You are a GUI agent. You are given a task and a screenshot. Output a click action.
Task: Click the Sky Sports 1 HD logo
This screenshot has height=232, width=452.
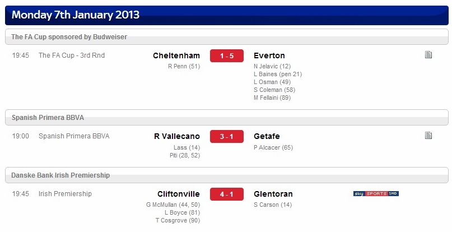point(376,194)
